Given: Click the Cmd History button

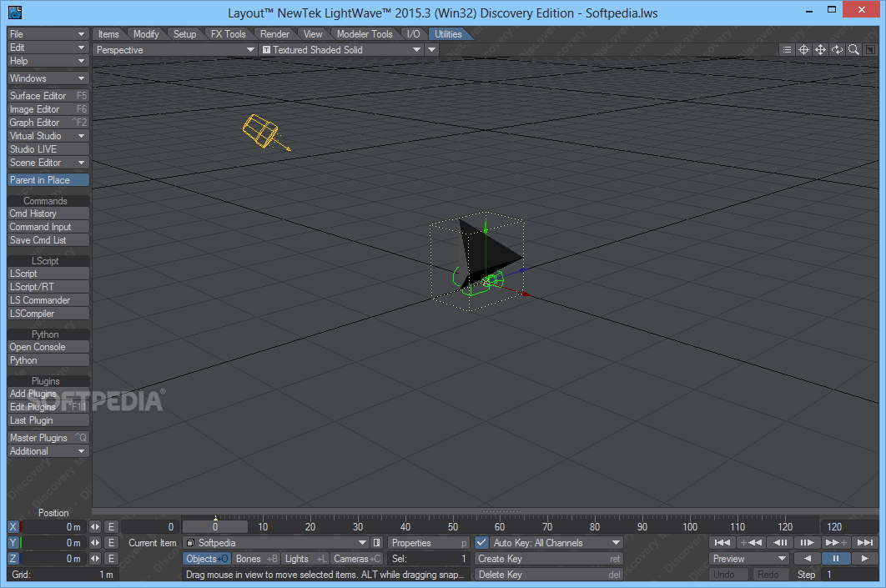Looking at the screenshot, I should pos(48,213).
